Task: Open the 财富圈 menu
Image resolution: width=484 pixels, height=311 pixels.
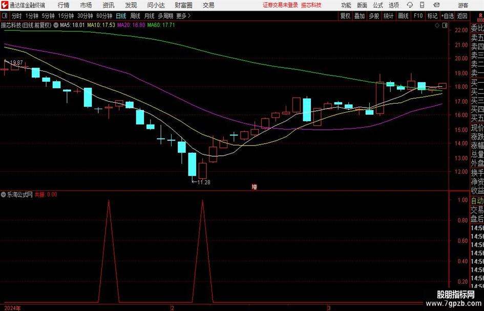Action: (x=183, y=5)
